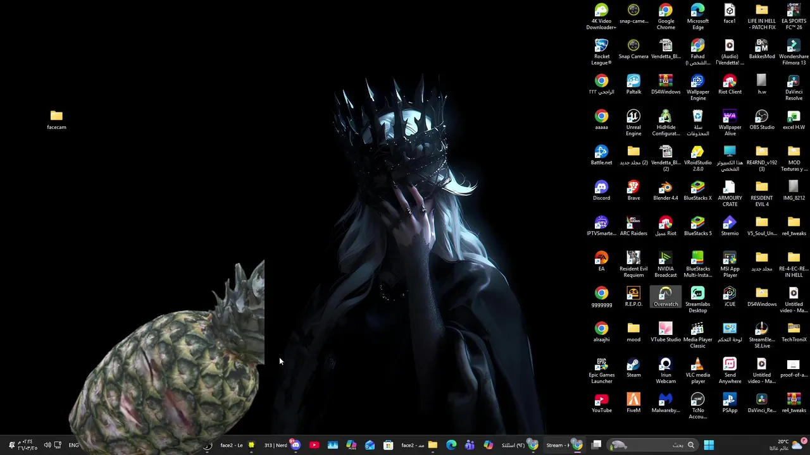
Task: Select the Battle.net desktop icon
Action: point(601,155)
